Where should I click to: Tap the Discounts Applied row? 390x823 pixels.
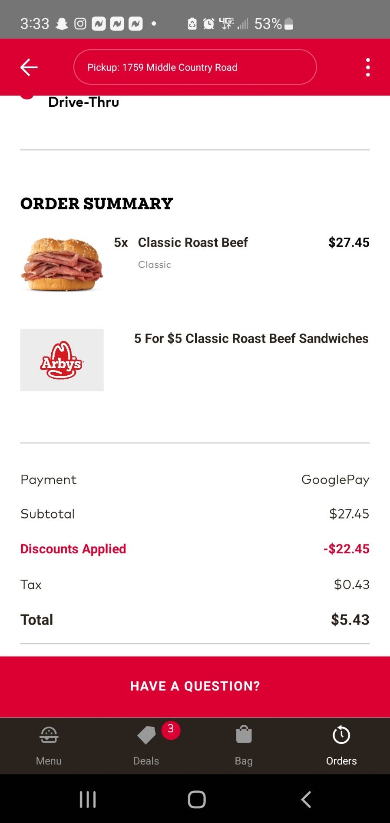(x=195, y=549)
